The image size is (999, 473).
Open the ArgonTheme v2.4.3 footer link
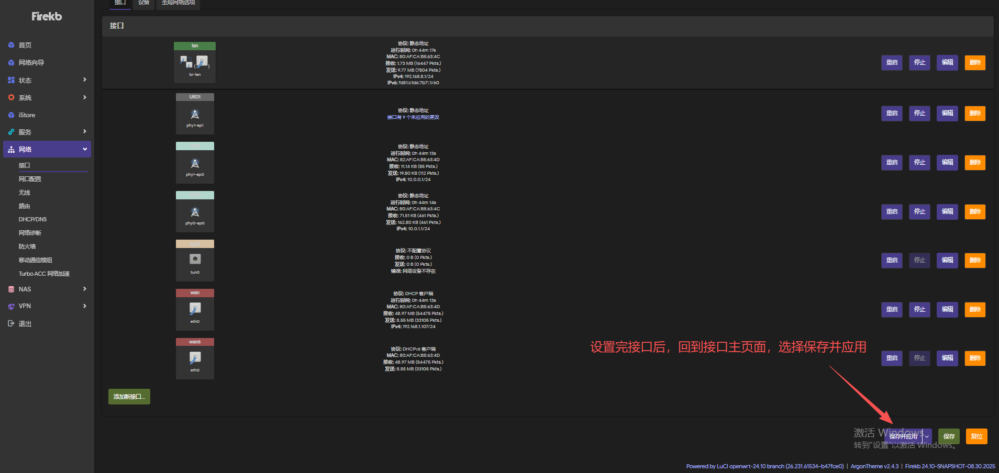coord(874,466)
